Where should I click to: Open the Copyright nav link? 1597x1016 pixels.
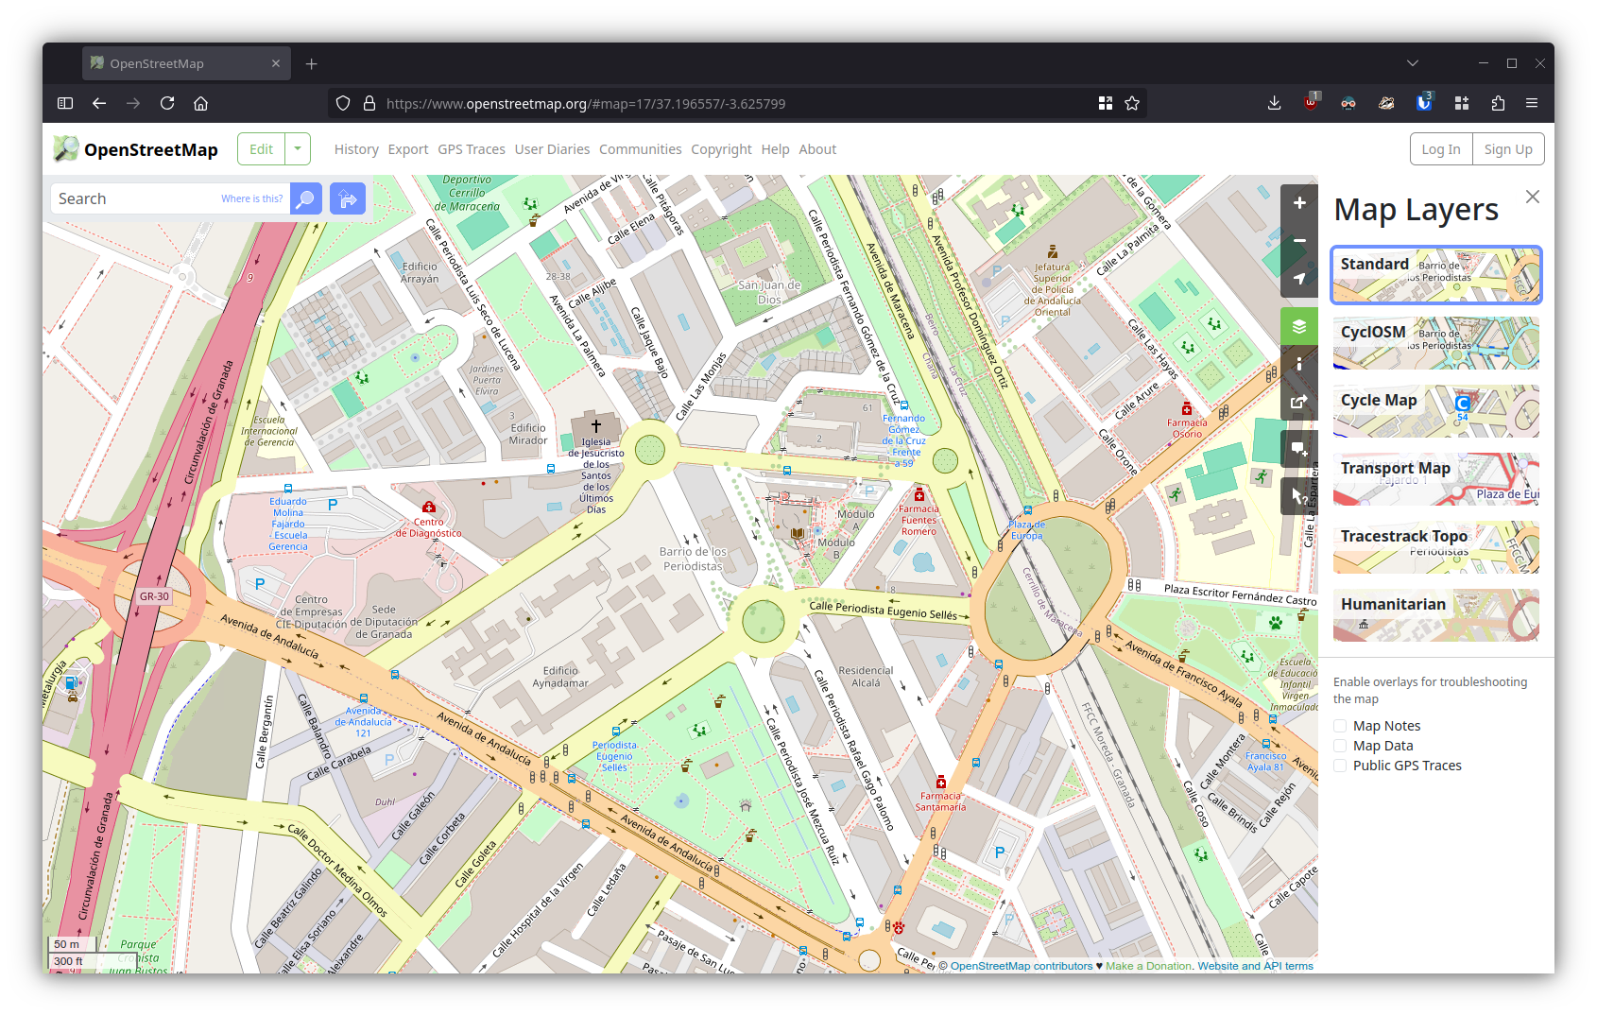coord(721,149)
